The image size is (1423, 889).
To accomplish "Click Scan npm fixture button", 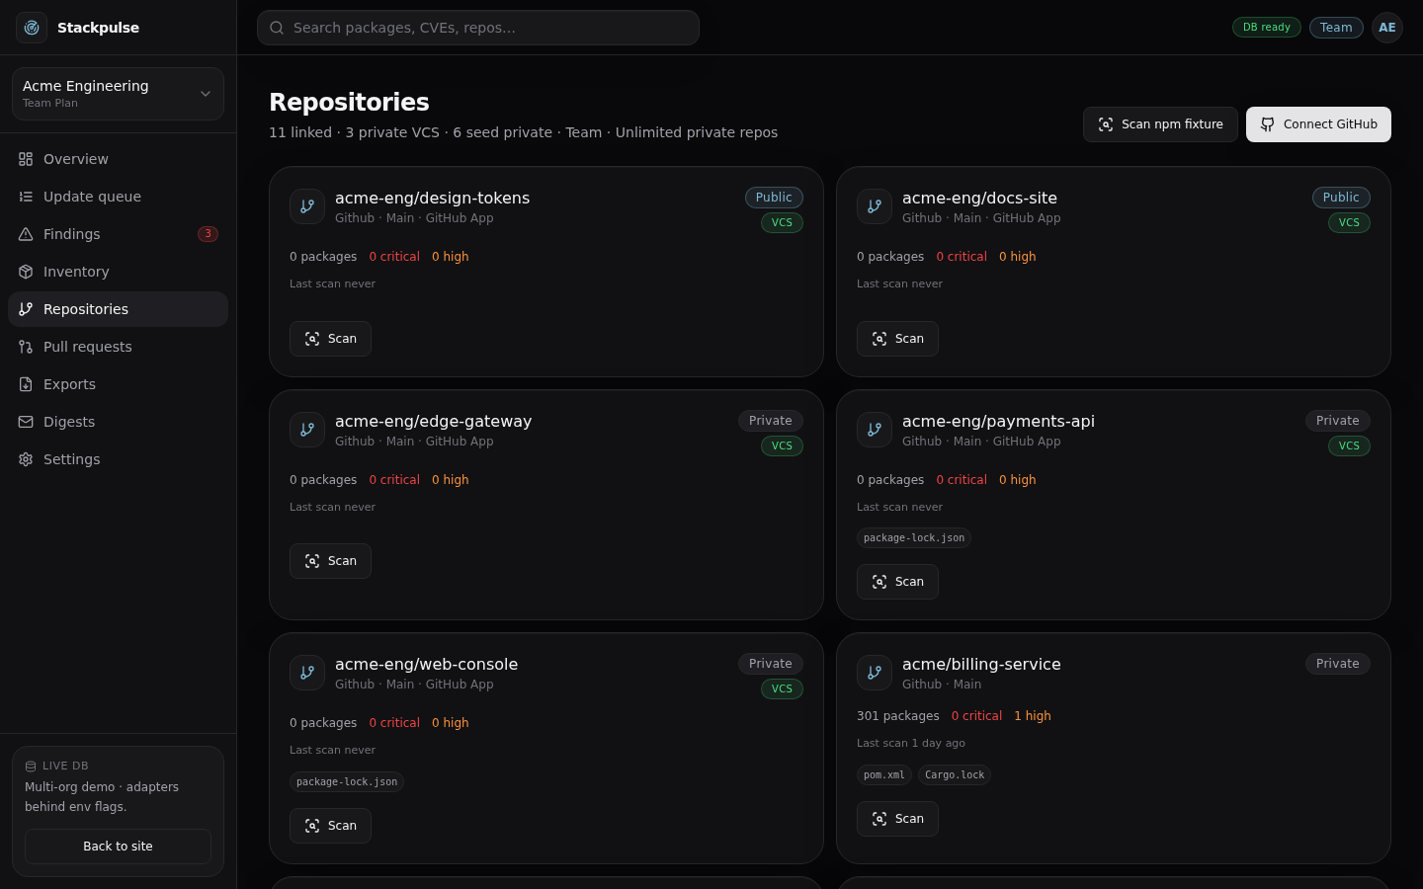I will point(1160,124).
